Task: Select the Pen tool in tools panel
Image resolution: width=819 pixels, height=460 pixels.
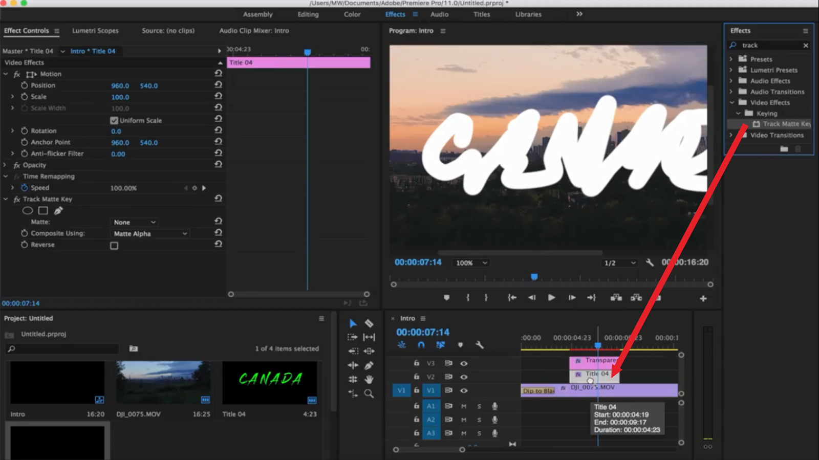Action: pyautogui.click(x=369, y=365)
